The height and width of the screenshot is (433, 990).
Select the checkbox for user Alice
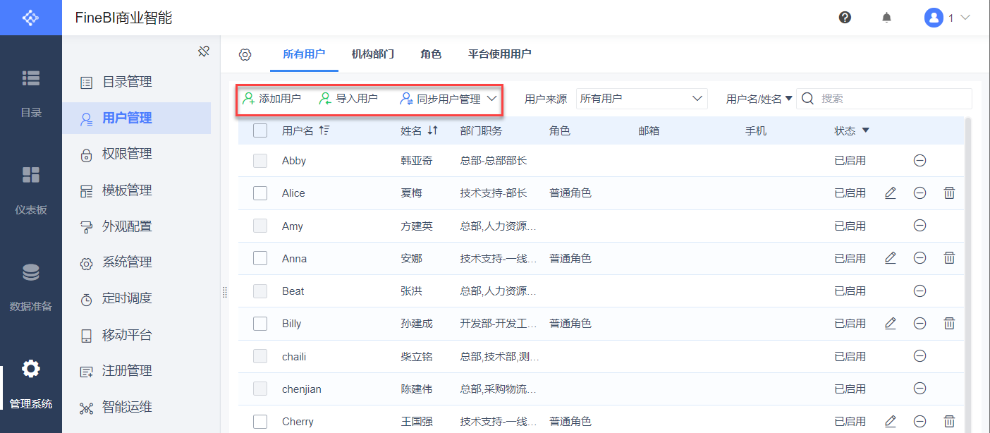click(x=260, y=193)
